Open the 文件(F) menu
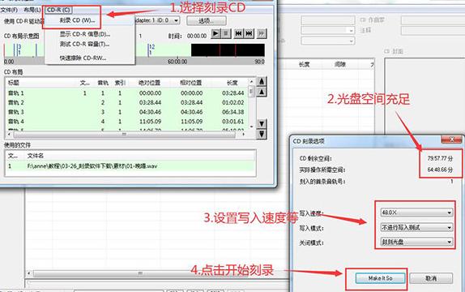Image resolution: width=465 pixels, height=292 pixels. (x=9, y=10)
